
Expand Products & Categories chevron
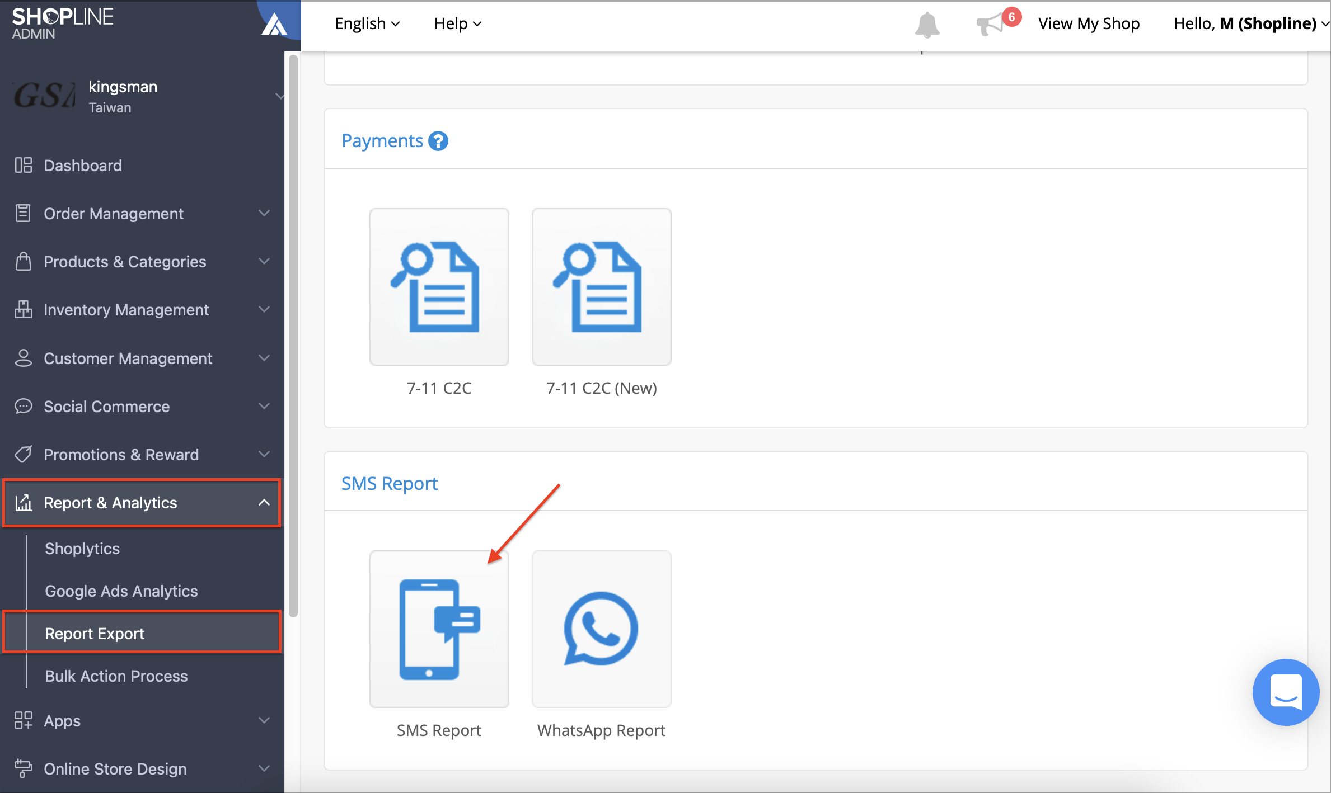click(264, 261)
